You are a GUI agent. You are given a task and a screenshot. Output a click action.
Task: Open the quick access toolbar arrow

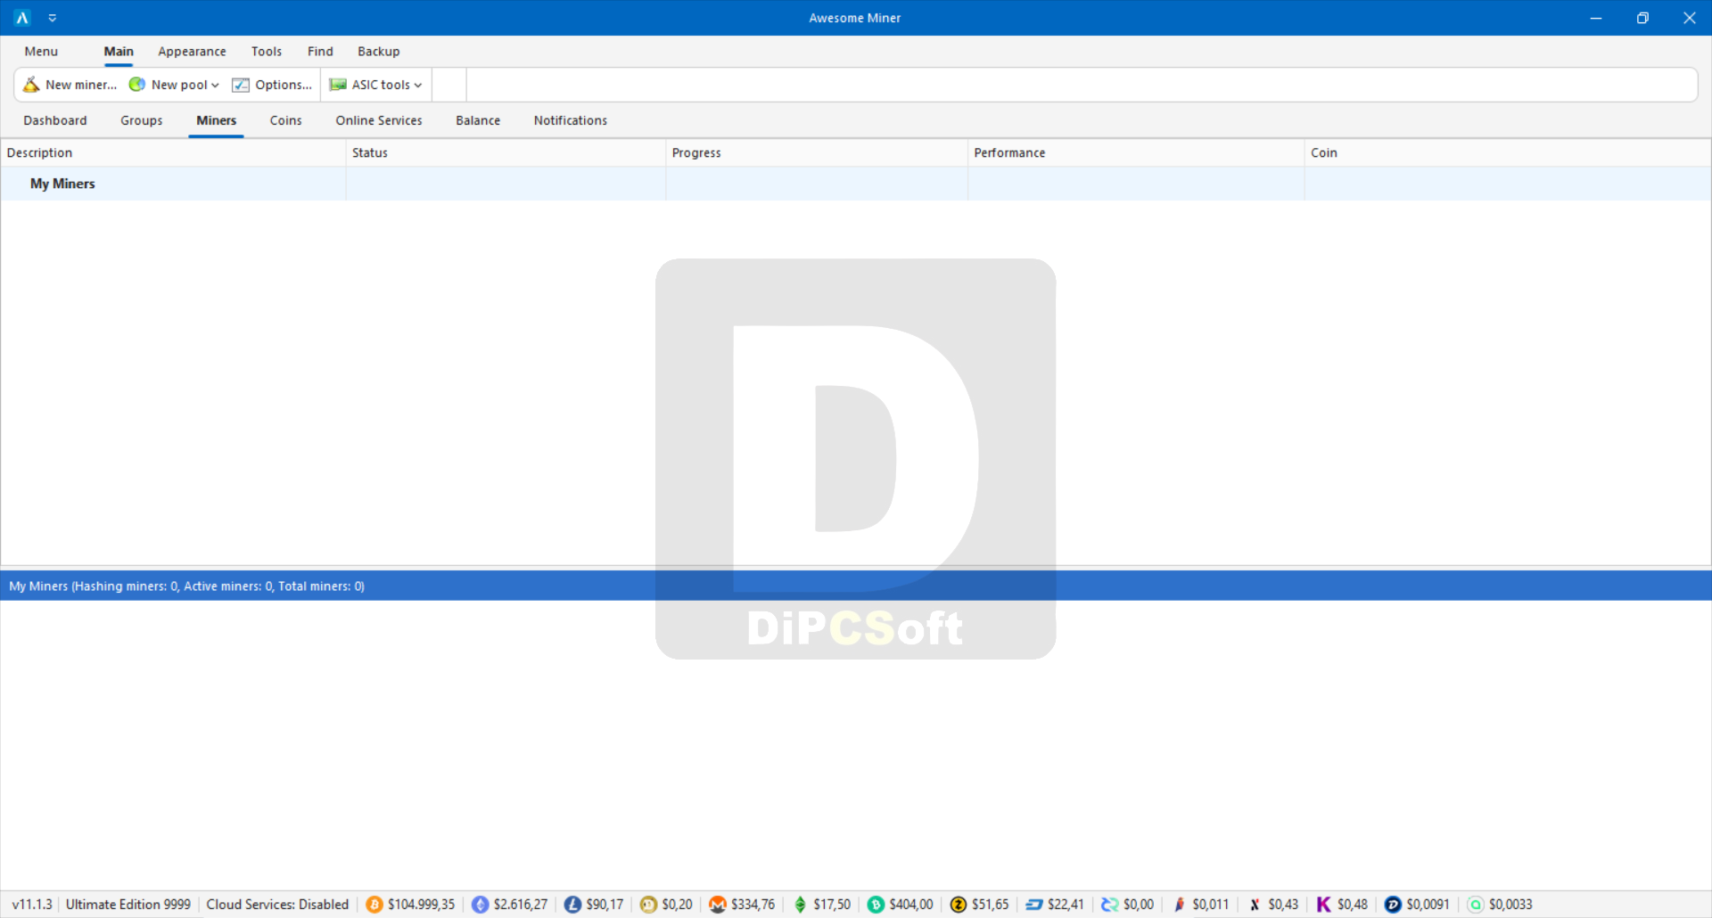(x=53, y=18)
